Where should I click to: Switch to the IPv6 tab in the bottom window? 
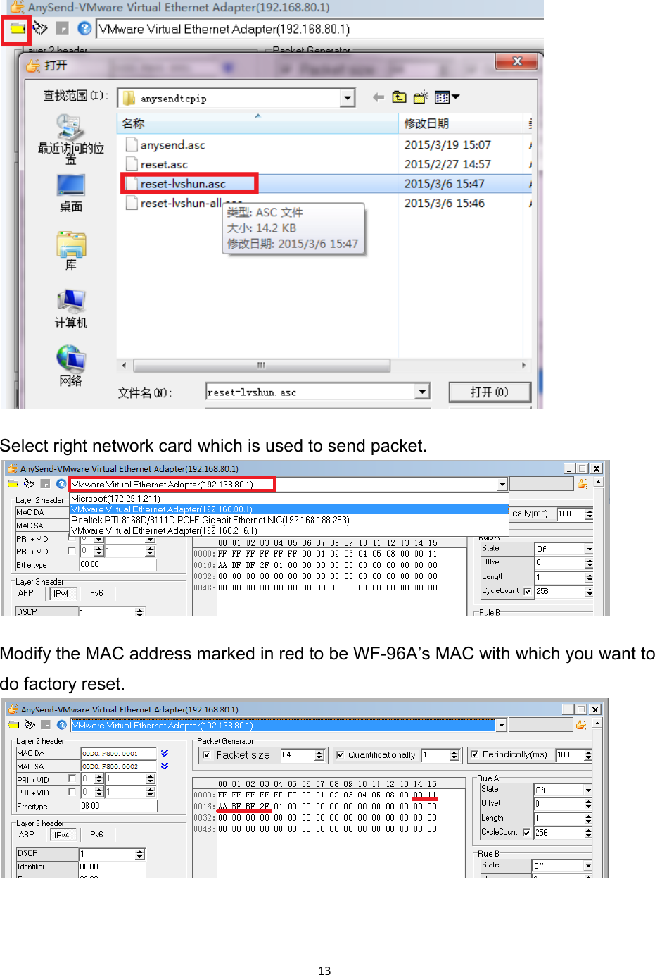tap(96, 834)
